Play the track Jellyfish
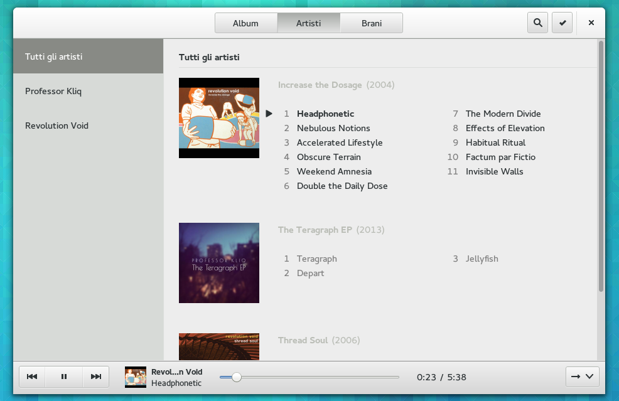Image resolution: width=619 pixels, height=401 pixels. [482, 259]
